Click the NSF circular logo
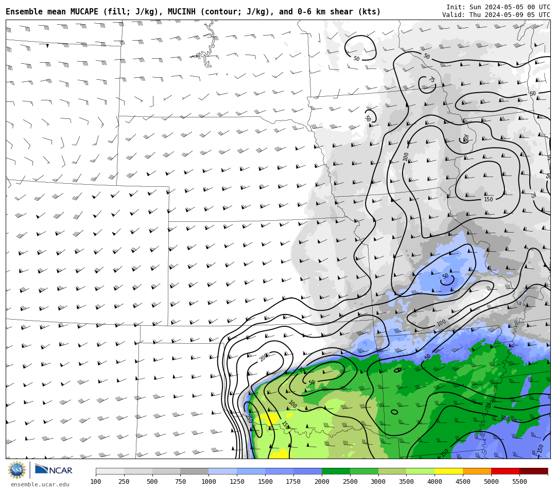 pos(17,470)
